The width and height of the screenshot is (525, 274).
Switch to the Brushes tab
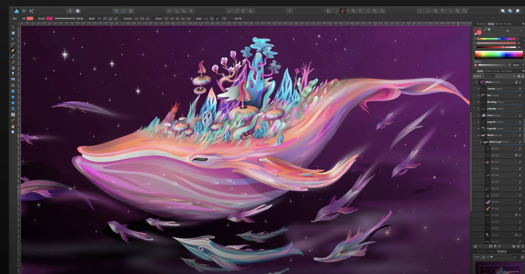508,24
